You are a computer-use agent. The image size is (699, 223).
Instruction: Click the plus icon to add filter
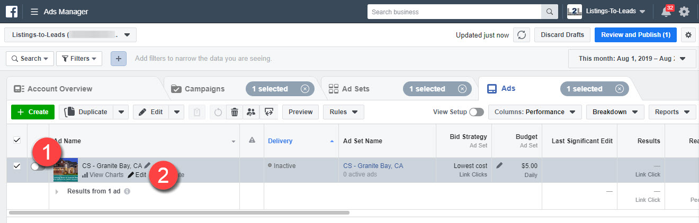119,59
